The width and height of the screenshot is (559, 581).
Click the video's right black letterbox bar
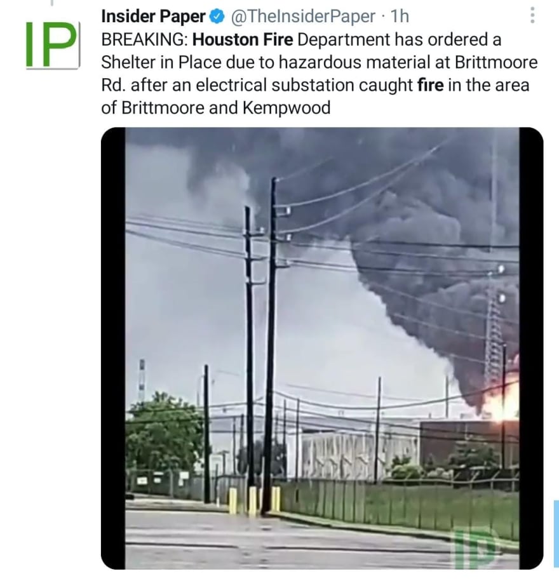point(531,349)
